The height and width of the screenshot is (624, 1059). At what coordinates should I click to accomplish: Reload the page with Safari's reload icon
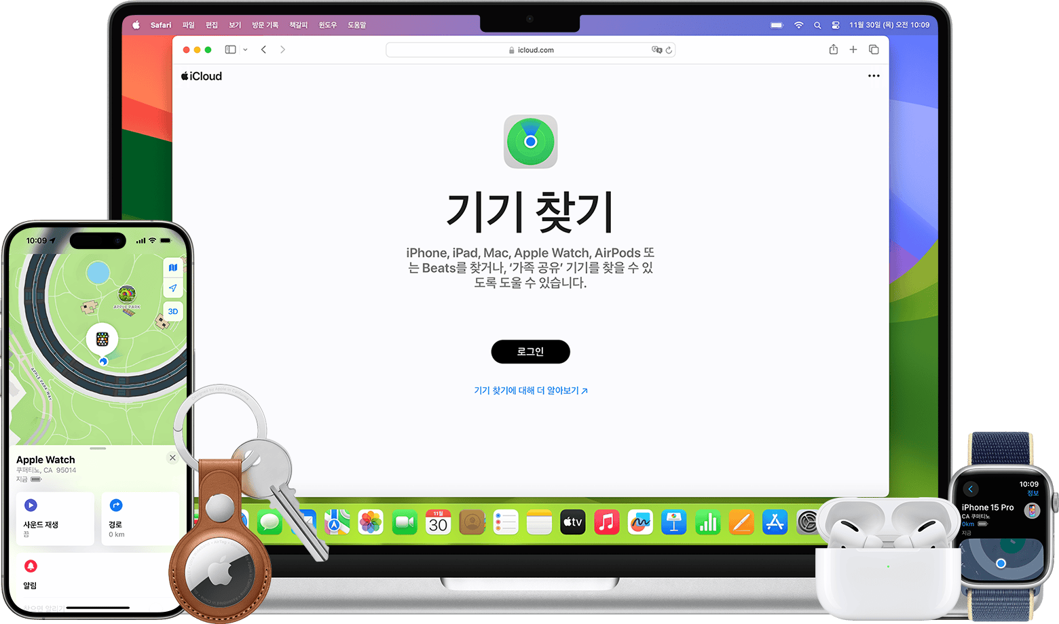point(669,50)
